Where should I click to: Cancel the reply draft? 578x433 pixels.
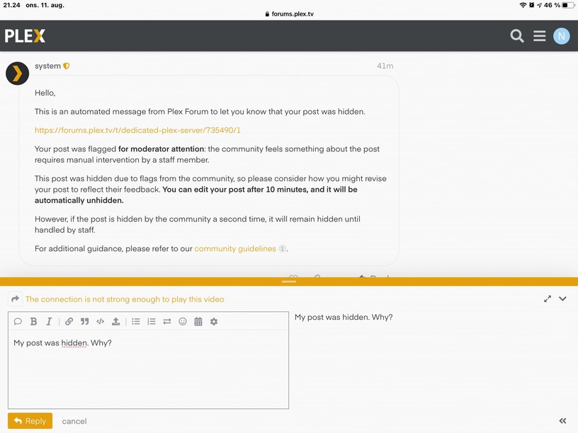pyautogui.click(x=74, y=421)
